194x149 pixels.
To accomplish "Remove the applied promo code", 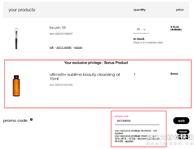I will [x=183, y=131].
